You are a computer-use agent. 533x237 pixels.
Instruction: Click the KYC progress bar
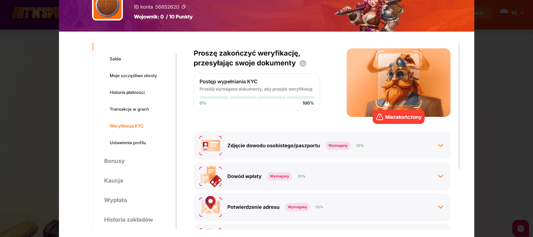(257, 98)
